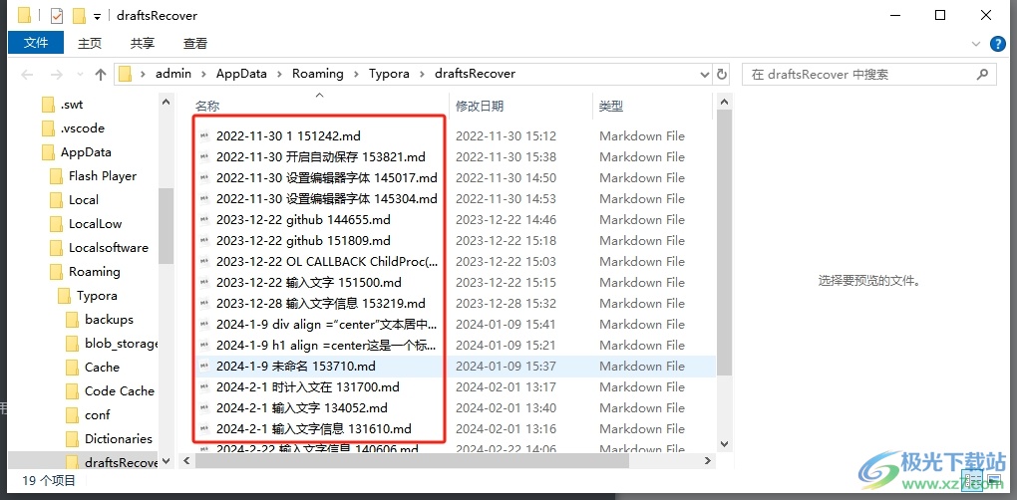Switch to the 查看 ribbon tab
The width and height of the screenshot is (1017, 500).
click(x=195, y=44)
